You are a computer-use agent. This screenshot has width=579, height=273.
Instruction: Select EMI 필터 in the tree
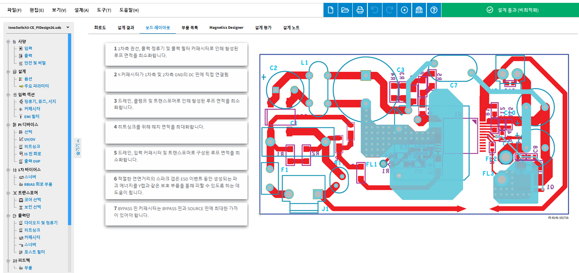31,116
